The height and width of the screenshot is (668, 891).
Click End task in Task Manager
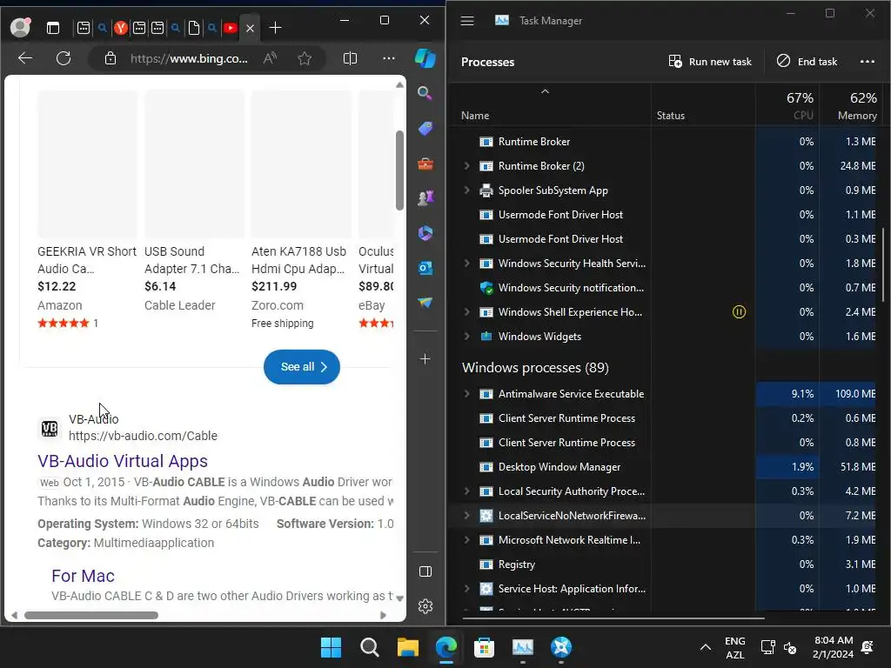pyautogui.click(x=807, y=62)
